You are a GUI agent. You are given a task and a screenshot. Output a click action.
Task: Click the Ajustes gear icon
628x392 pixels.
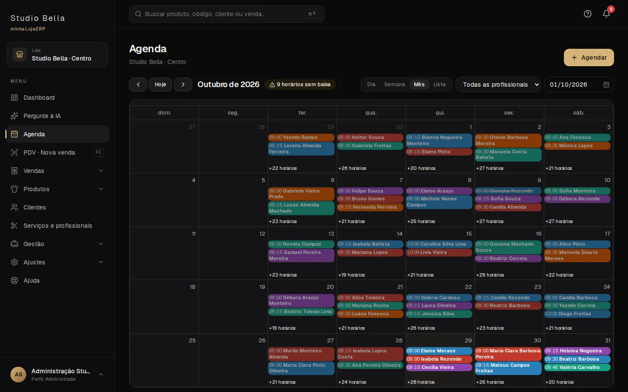pyautogui.click(x=14, y=262)
